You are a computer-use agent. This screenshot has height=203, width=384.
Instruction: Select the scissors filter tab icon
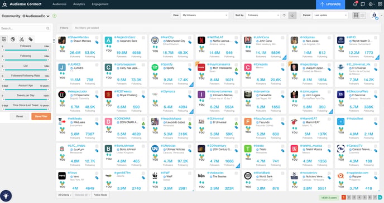(22, 39)
